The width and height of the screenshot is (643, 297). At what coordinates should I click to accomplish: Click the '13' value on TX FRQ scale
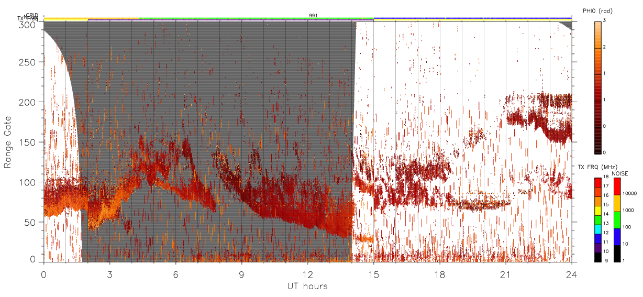[606, 224]
